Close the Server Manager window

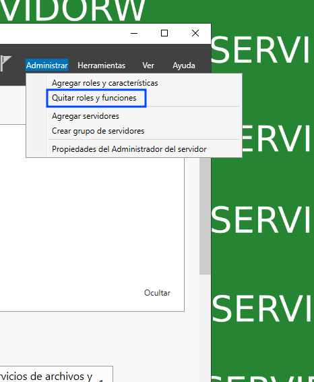[x=195, y=33]
